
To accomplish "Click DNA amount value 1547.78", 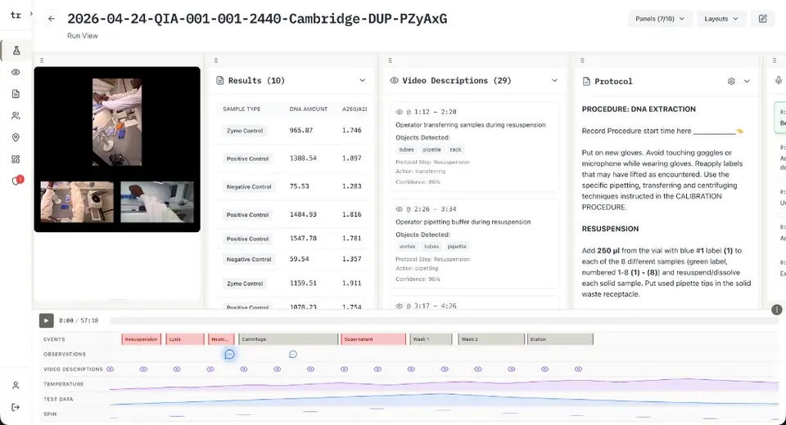I will [303, 239].
